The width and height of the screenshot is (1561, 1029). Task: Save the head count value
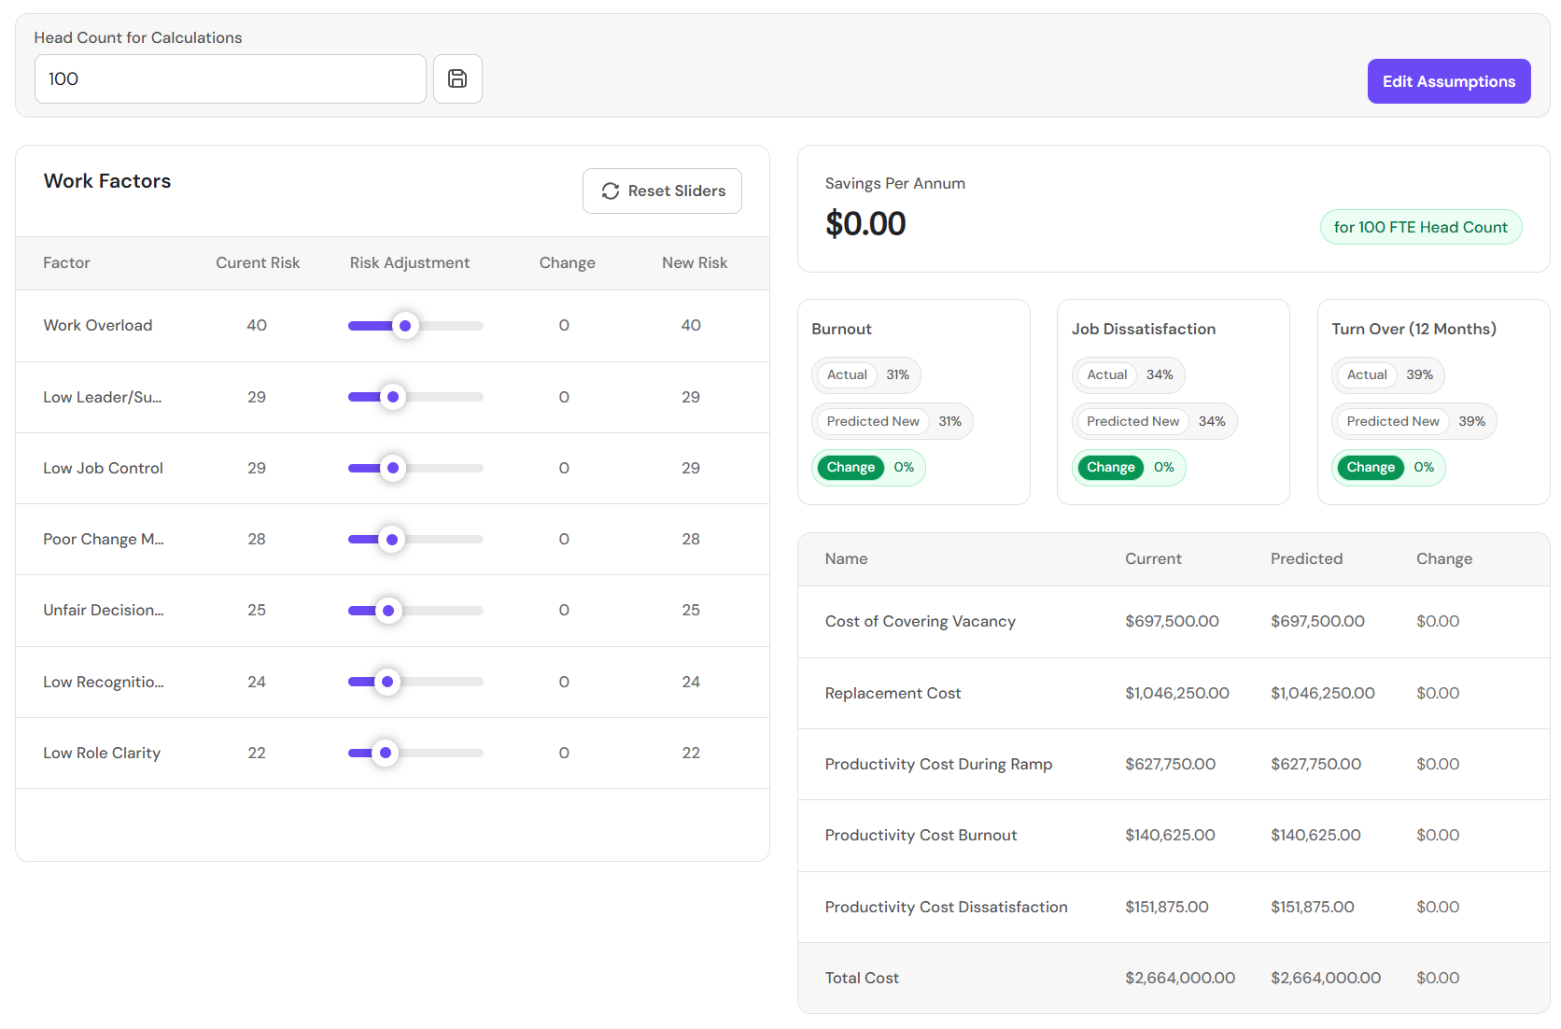click(457, 78)
